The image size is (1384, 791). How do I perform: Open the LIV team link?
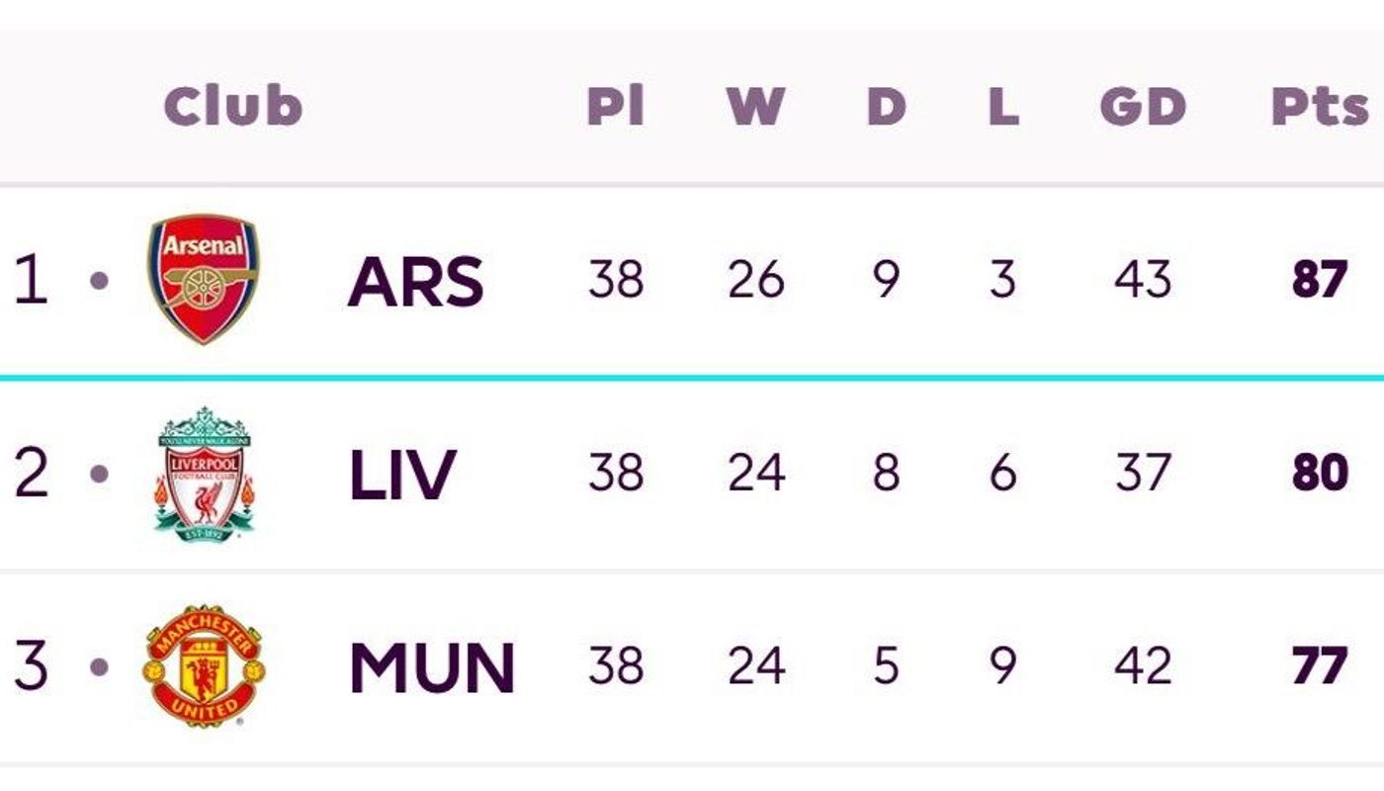(402, 475)
